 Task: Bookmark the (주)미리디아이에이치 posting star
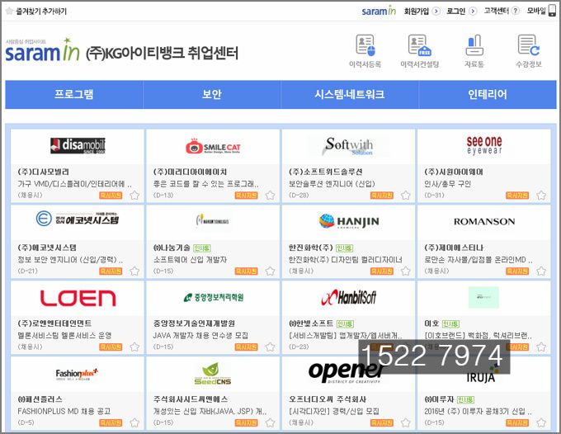click(270, 196)
